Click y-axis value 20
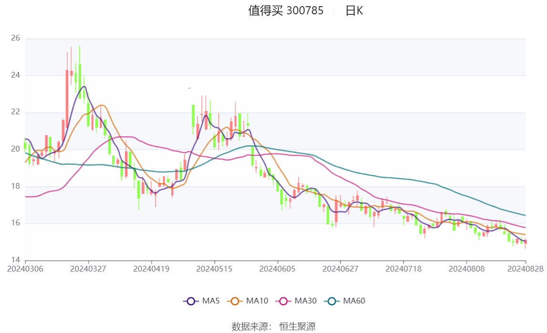 click(x=15, y=149)
